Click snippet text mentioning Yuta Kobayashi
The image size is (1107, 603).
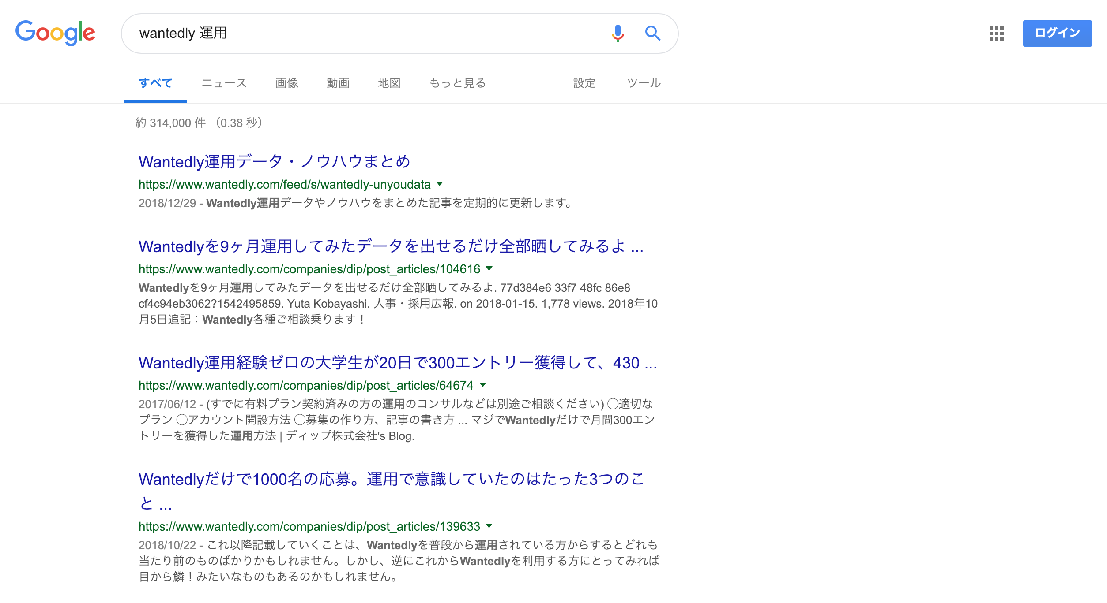tap(398, 303)
